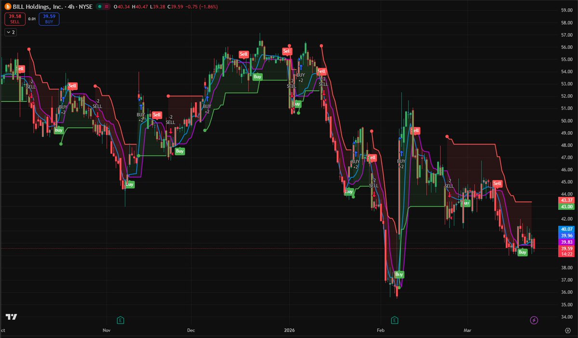Open the TradingView logo menu bottom-left
The height and width of the screenshot is (338, 578).
[11, 317]
